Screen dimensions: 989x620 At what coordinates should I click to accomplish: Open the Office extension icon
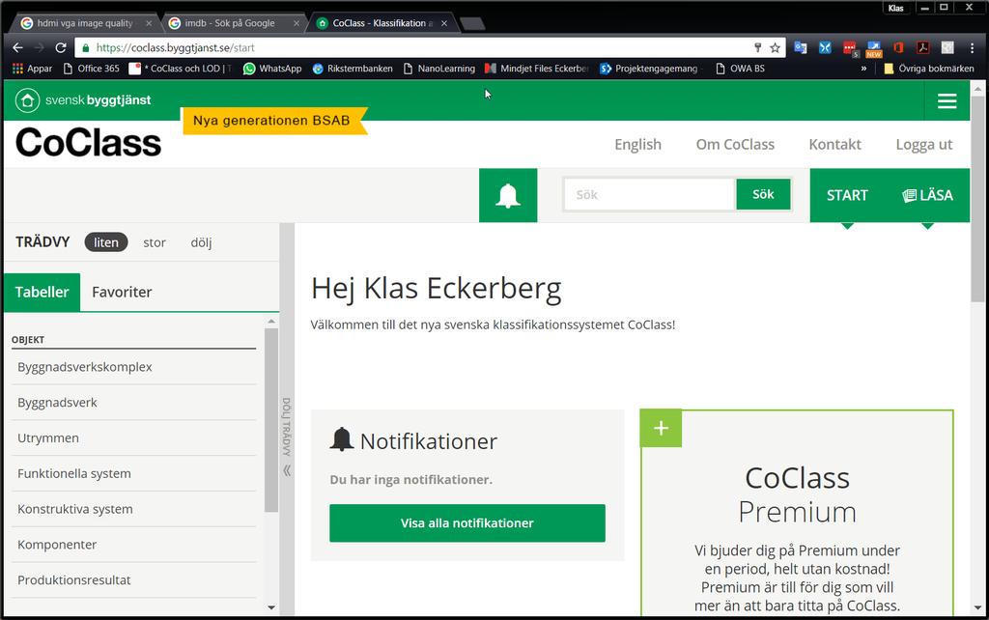898,48
